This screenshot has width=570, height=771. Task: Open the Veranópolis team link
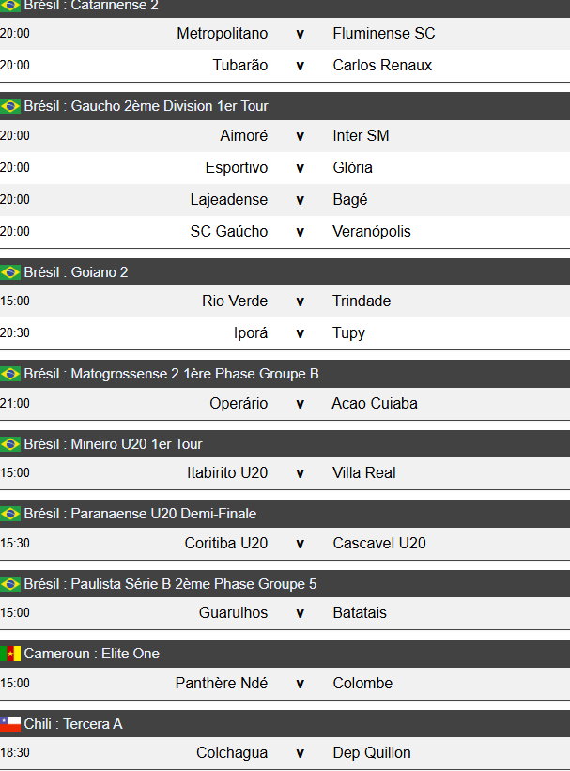tap(371, 232)
